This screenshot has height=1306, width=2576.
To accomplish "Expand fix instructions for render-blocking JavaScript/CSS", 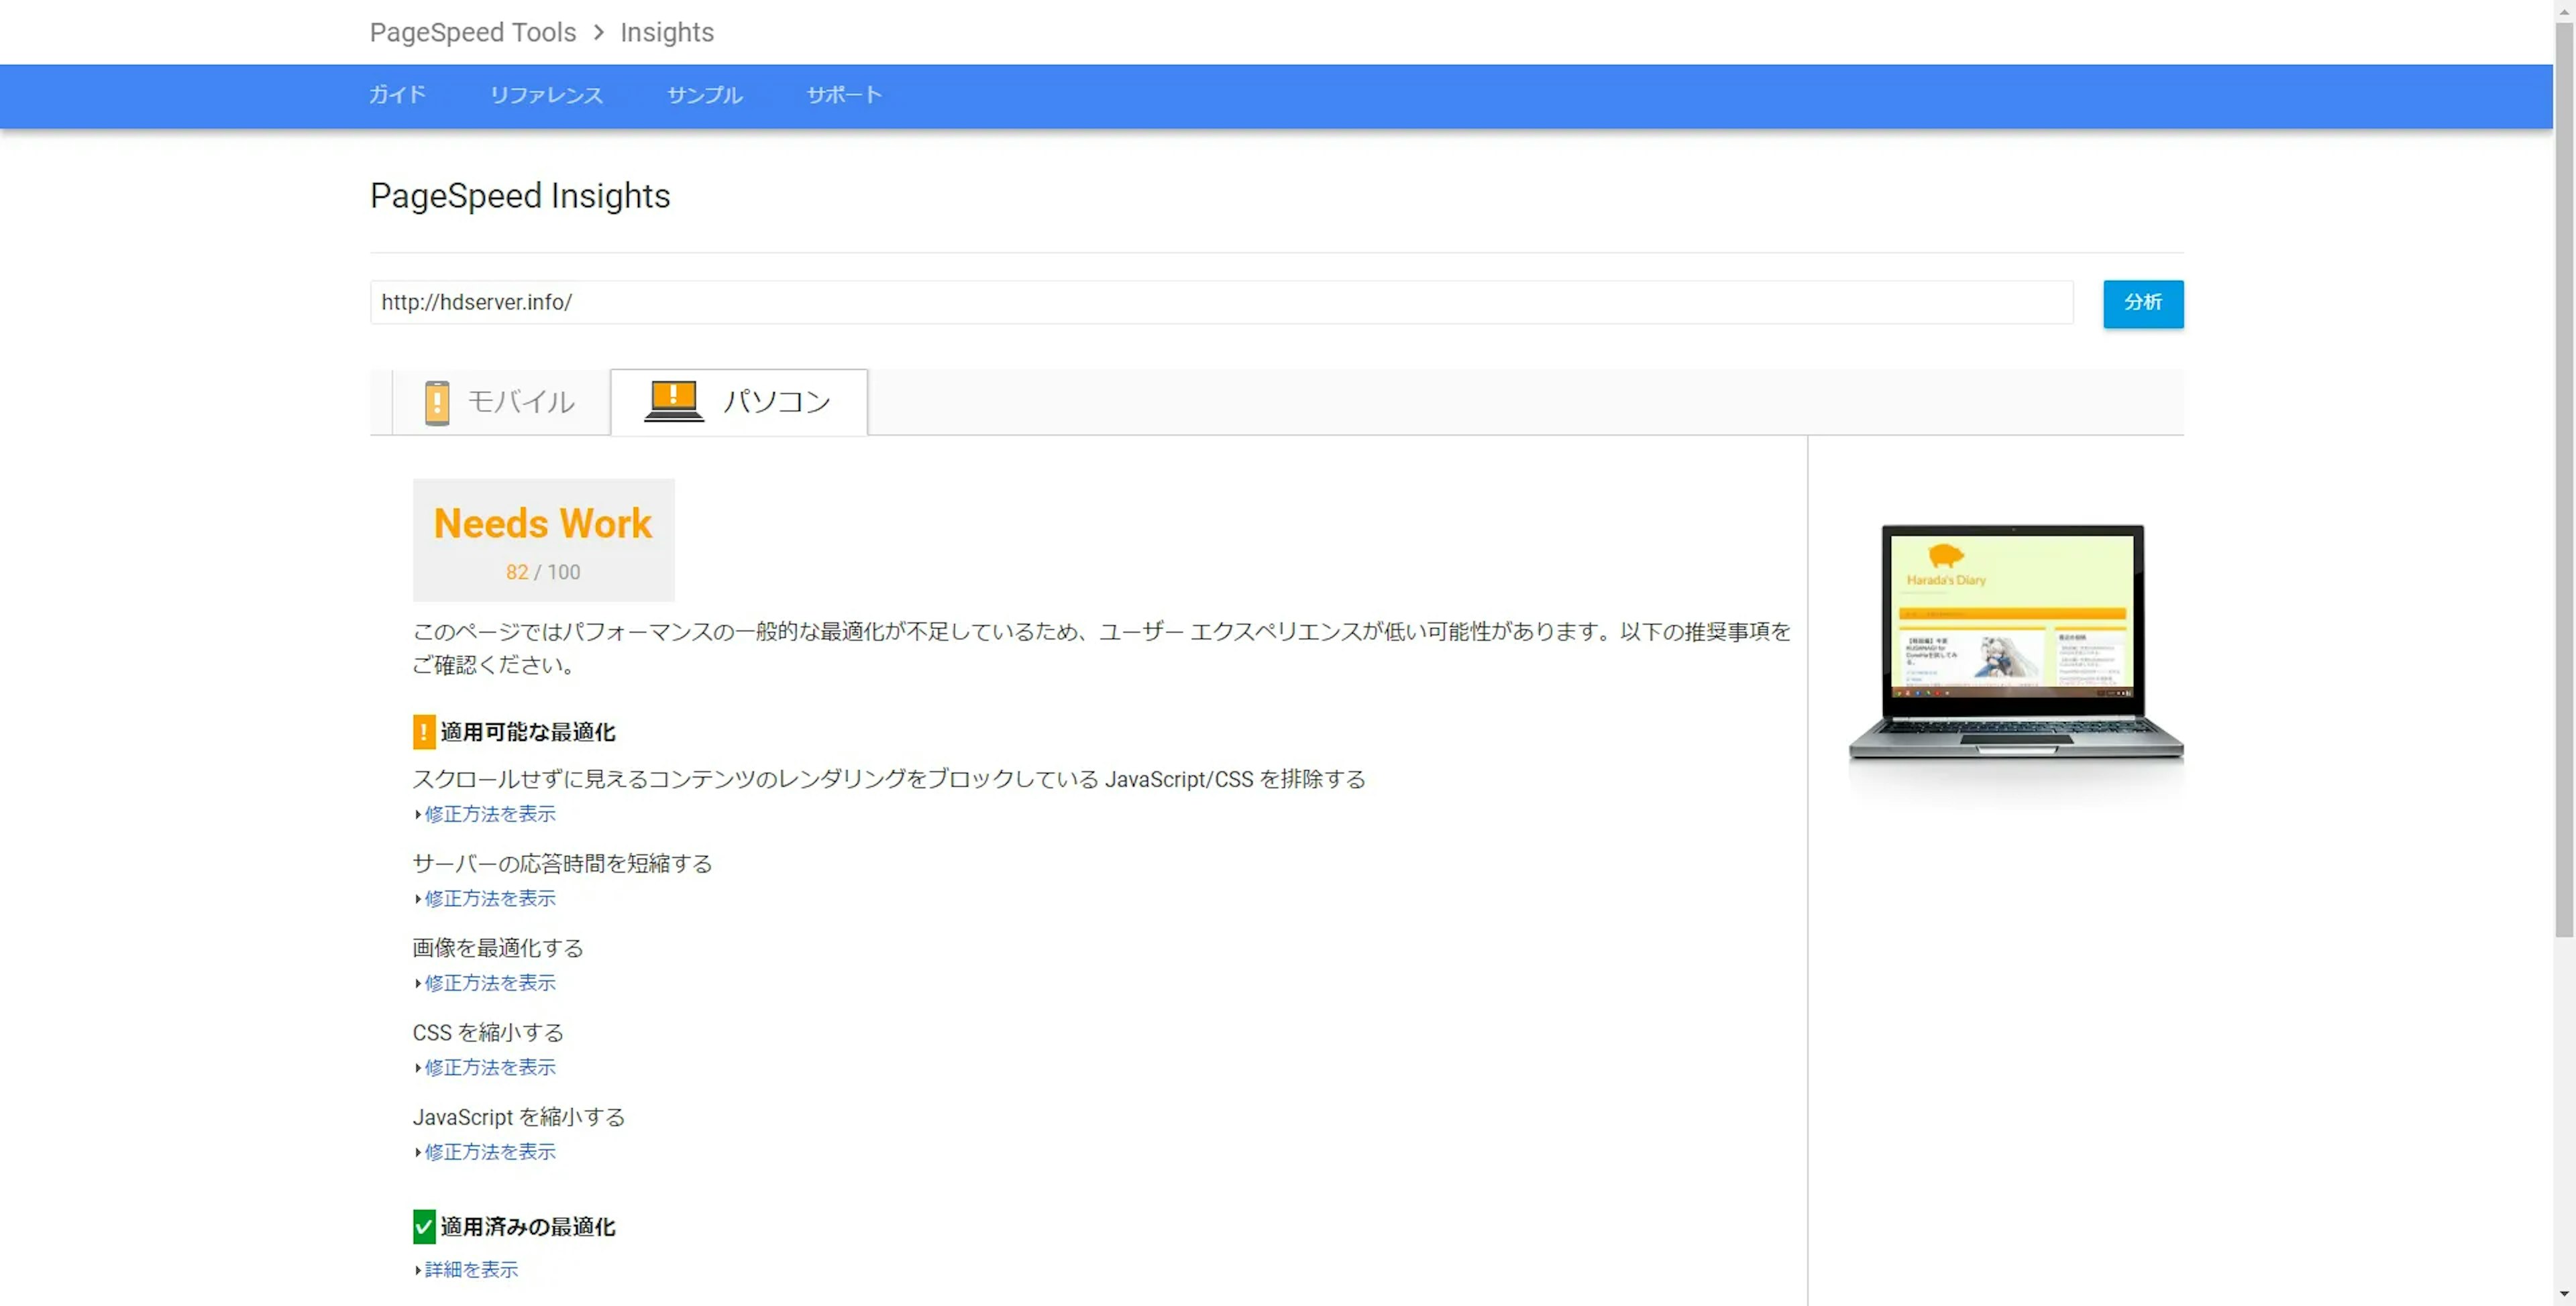I will 489,815.
